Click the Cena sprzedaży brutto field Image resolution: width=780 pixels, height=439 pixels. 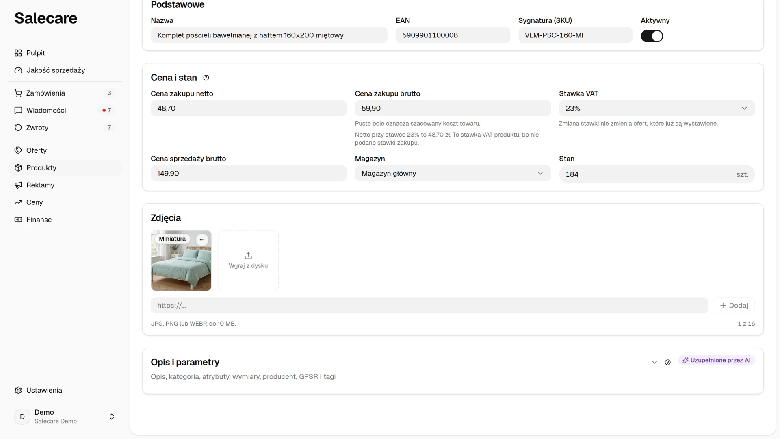coord(249,173)
